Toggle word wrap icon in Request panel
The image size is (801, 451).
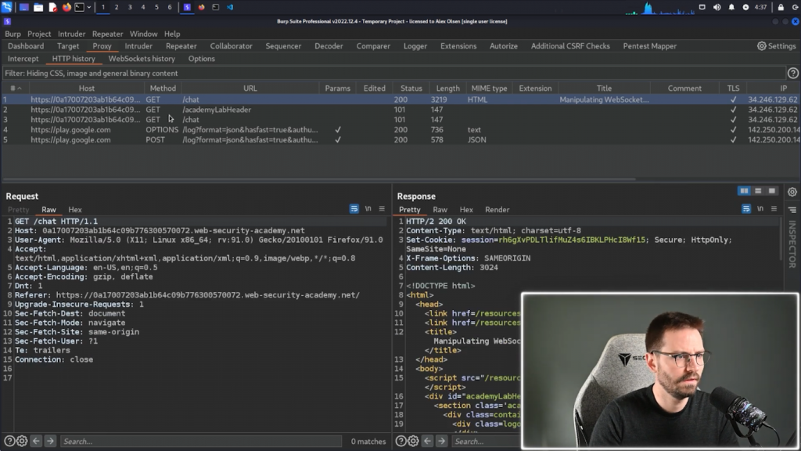tap(354, 209)
